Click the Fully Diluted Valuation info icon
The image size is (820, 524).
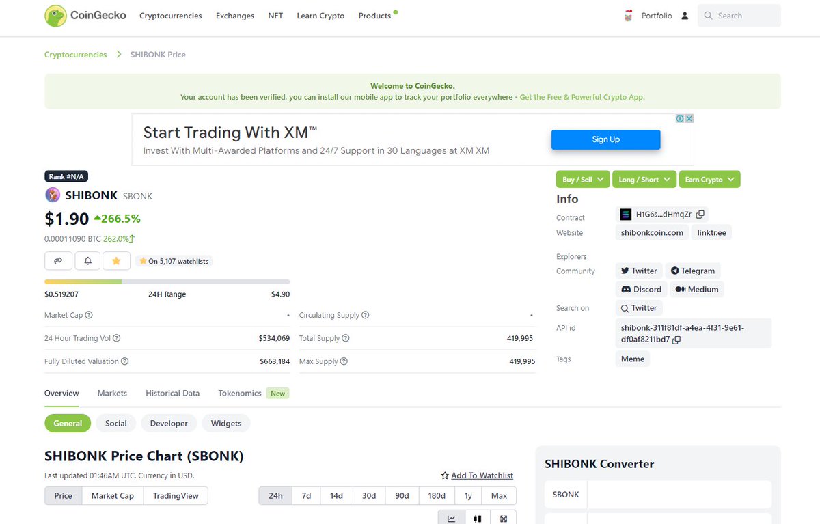(124, 361)
